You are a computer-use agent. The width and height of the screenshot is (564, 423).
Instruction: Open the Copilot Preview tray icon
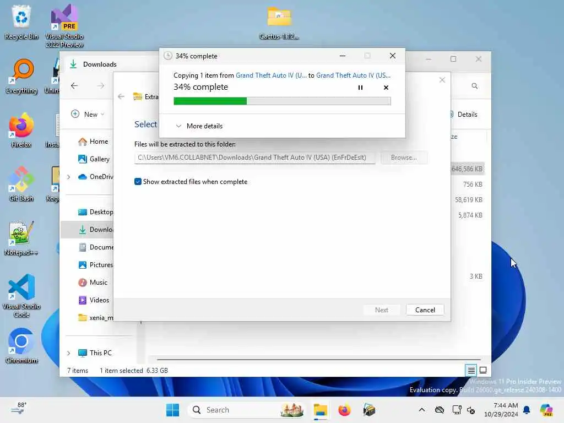click(546, 410)
